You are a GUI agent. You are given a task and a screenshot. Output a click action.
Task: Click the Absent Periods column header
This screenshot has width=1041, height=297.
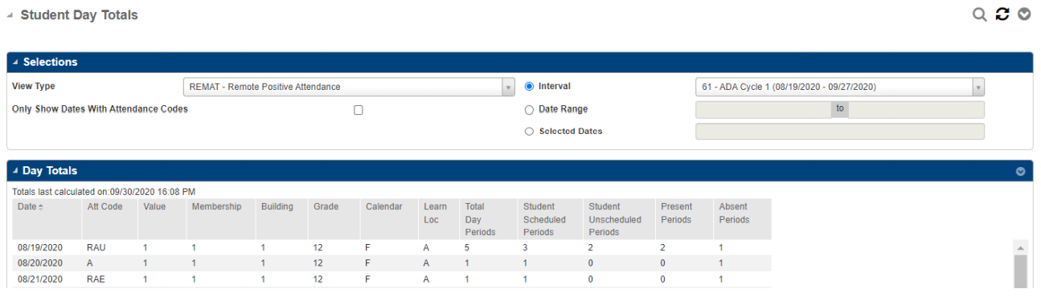click(x=742, y=219)
